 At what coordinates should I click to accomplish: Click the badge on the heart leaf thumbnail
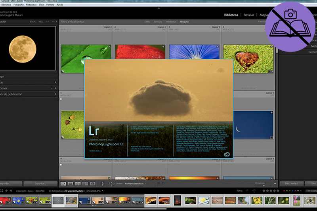tap(271, 72)
